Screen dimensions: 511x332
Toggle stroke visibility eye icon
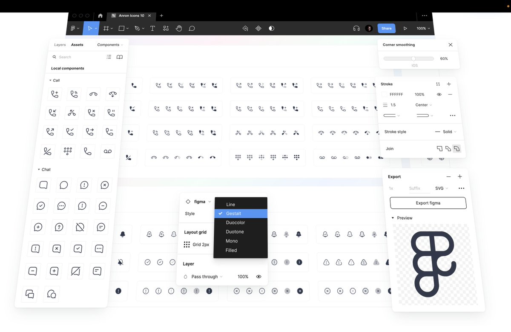[x=439, y=95]
